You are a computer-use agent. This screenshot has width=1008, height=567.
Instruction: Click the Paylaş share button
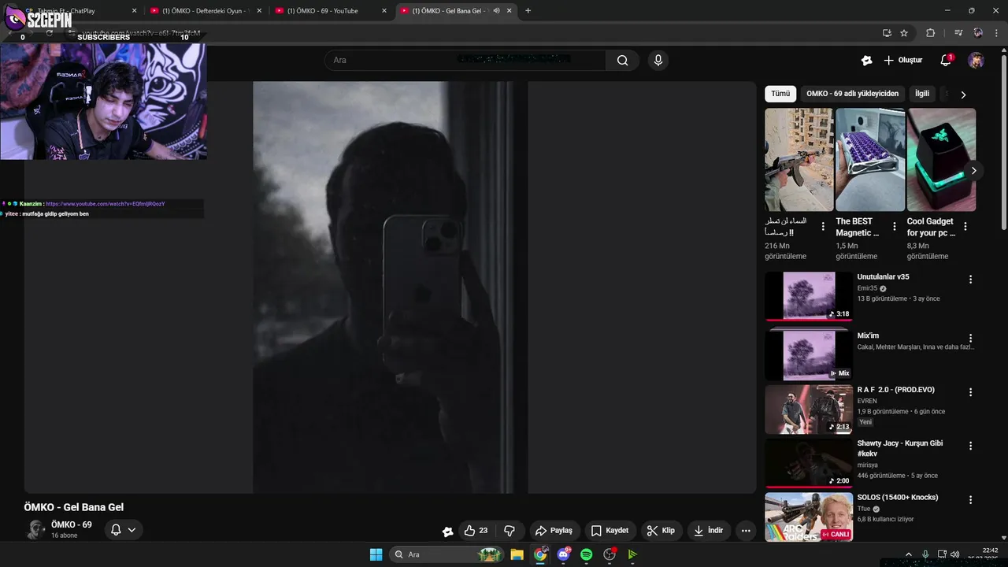click(554, 531)
